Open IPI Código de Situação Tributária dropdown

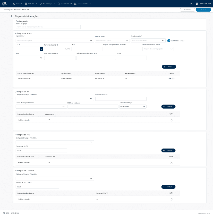tap(55, 99)
